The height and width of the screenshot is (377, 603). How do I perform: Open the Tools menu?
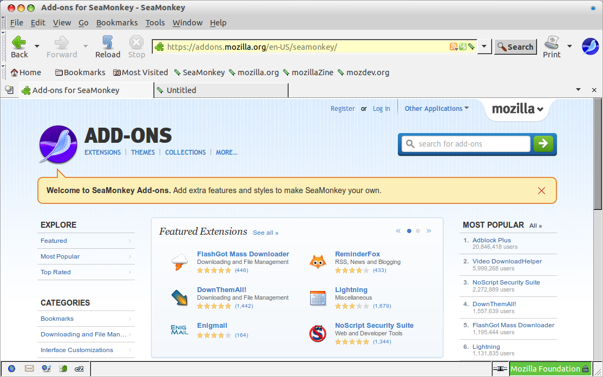coord(155,23)
